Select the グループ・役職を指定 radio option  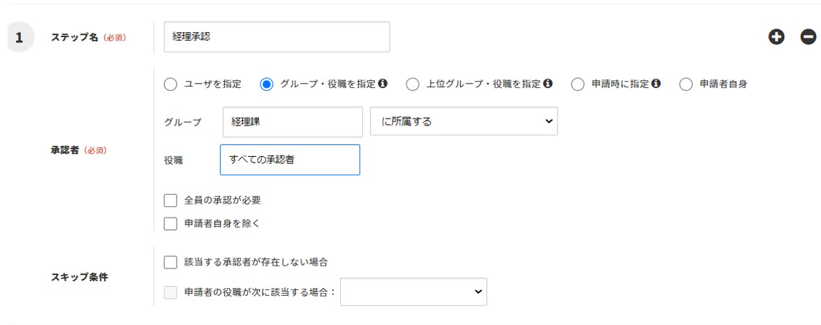click(266, 84)
